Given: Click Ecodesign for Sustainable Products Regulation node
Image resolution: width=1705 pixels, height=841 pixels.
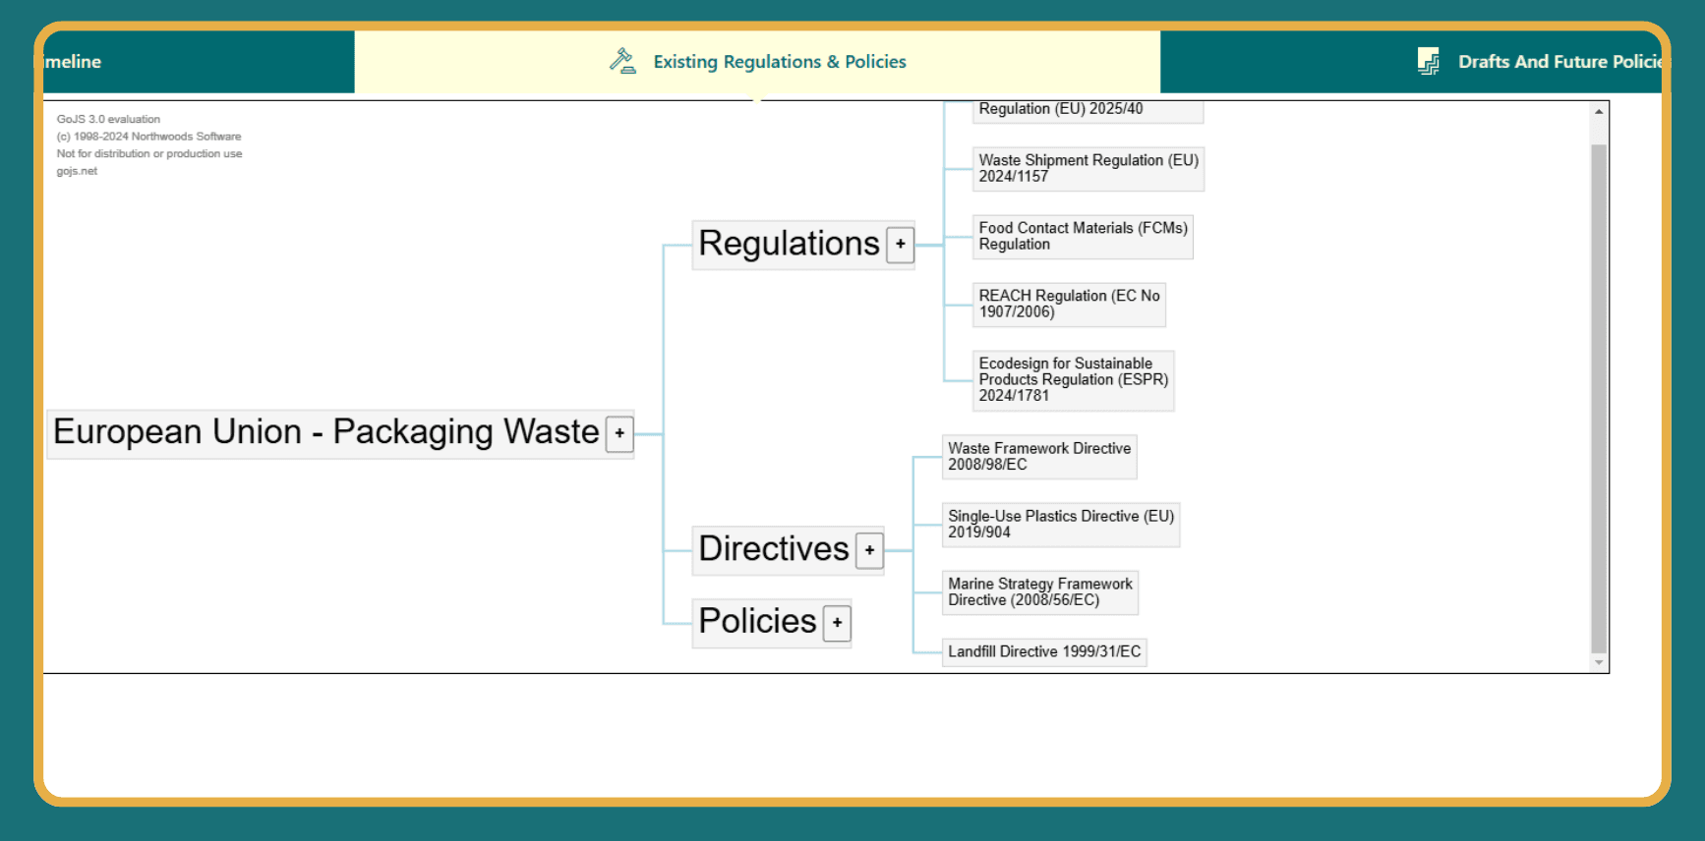Looking at the screenshot, I should 1073,379.
